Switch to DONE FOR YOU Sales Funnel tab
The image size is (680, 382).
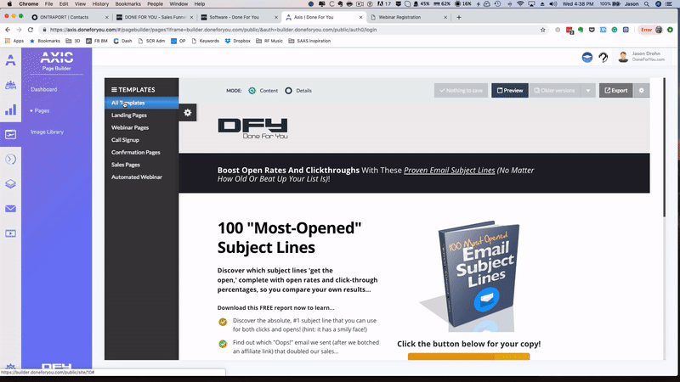point(154,17)
